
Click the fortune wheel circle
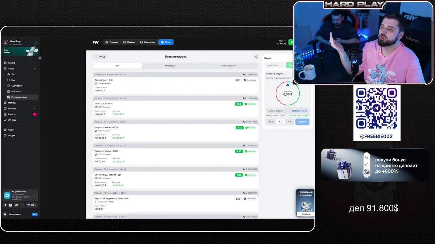pyautogui.click(x=288, y=93)
